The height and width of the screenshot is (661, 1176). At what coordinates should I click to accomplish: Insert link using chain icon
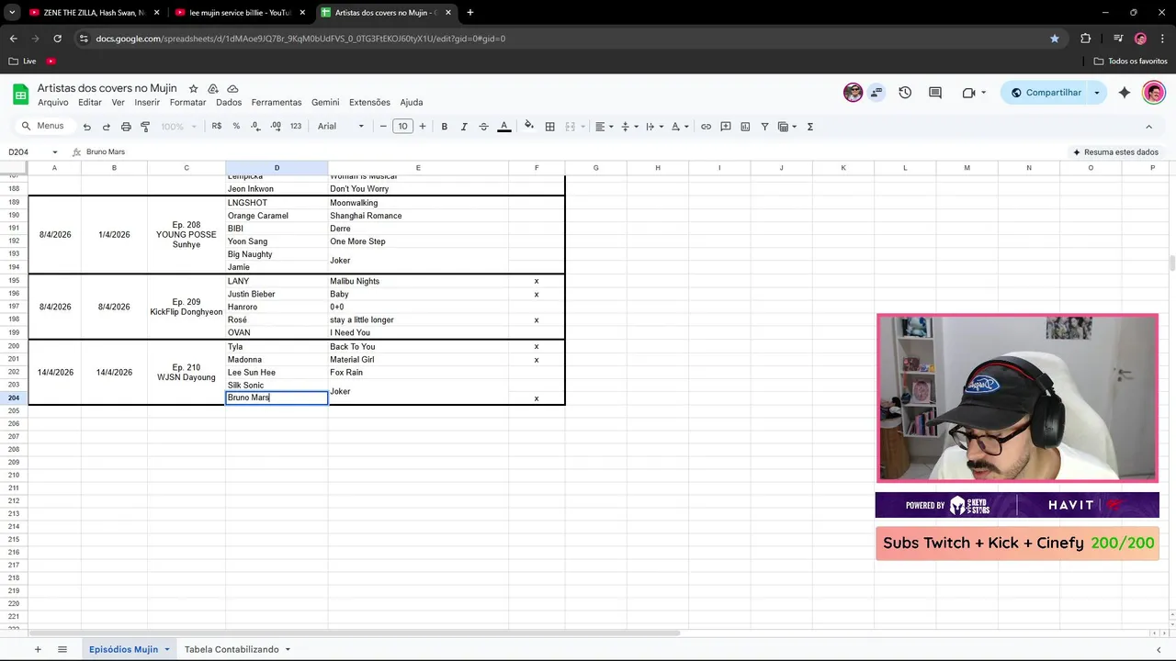706,127
